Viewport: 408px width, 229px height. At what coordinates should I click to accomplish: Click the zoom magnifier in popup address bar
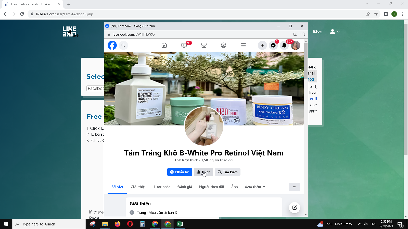click(x=303, y=34)
